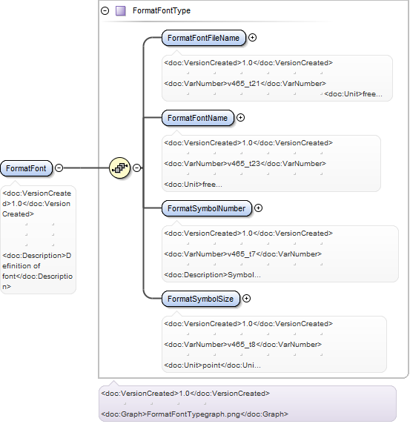Expand the FormatSymbolSize element
The width and height of the screenshot is (410, 424).
246,299
